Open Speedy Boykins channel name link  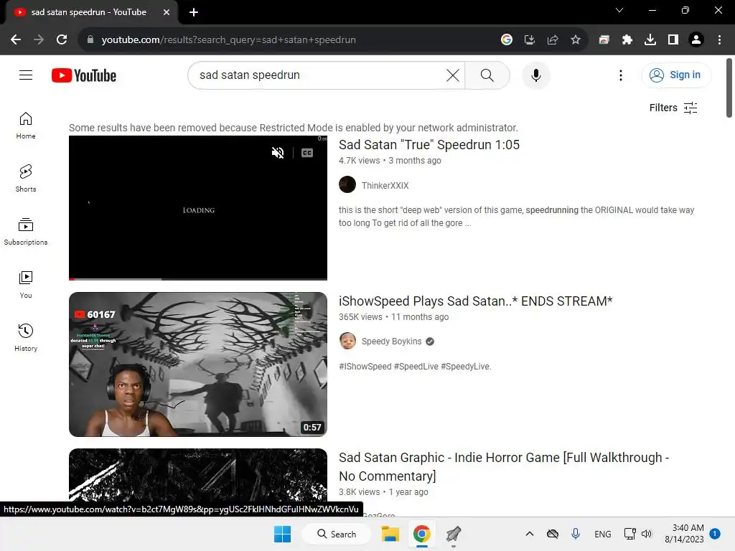pos(391,342)
